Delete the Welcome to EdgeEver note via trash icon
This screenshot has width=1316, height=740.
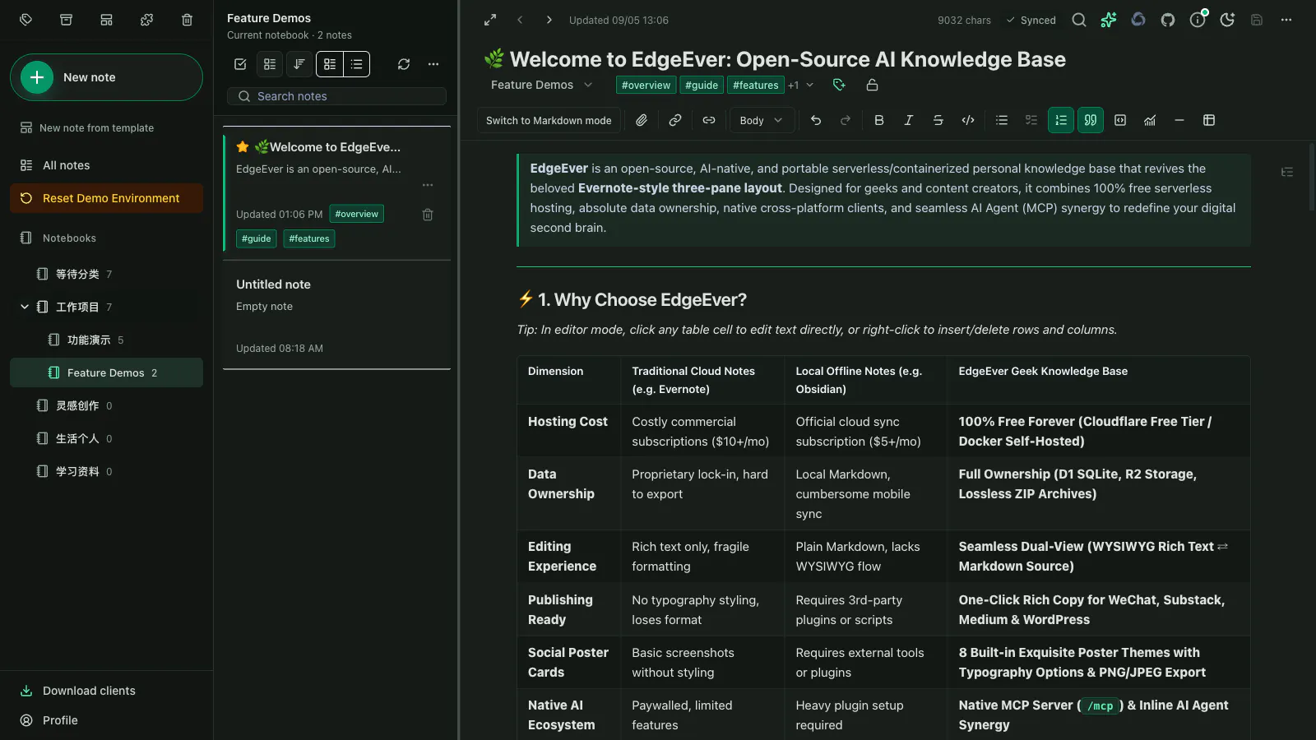[428, 215]
